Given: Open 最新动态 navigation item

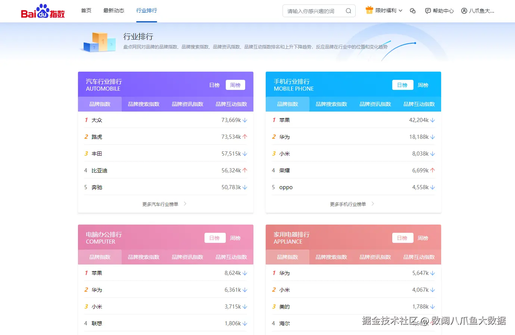Looking at the screenshot, I should click(114, 10).
